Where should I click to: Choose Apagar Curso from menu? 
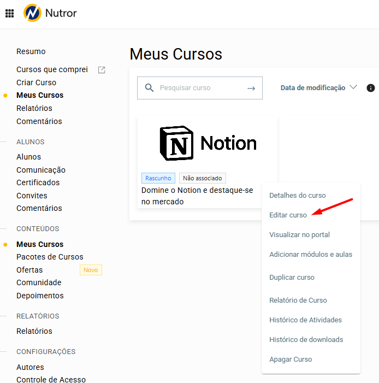[x=291, y=360]
